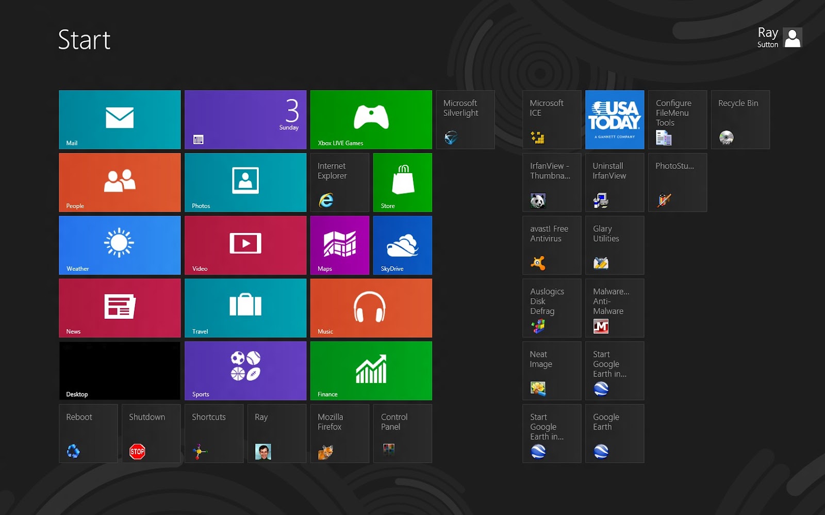Launch Mozilla Firefox tile
Screen dimensions: 825x515
(340, 434)
